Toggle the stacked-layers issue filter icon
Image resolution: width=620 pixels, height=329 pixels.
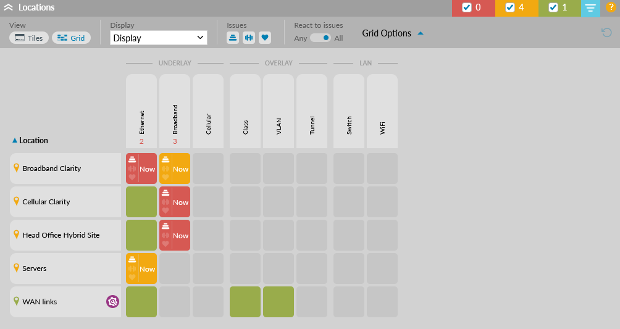[x=233, y=38]
